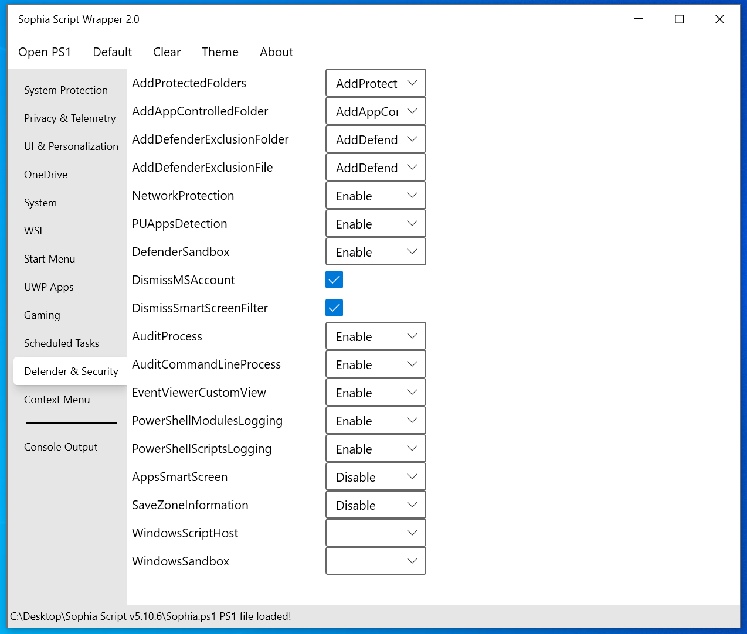747x634 pixels.
Task: Select Start Menu in the sidebar
Action: pos(70,259)
